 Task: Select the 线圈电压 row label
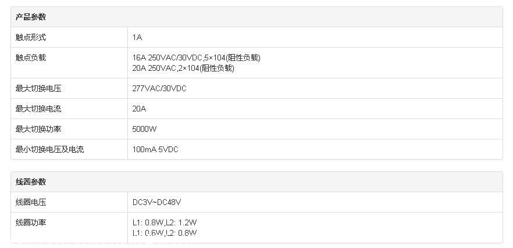click(30, 202)
